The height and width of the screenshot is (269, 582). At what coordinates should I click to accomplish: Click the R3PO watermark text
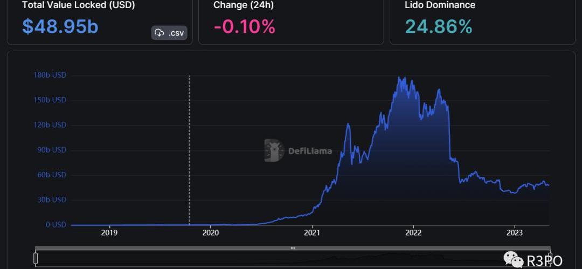544,260
